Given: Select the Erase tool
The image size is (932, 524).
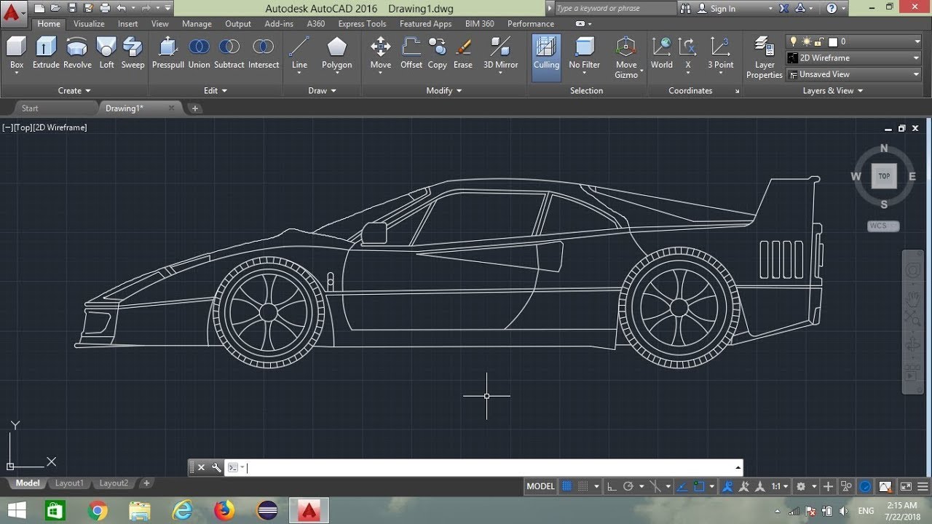Looking at the screenshot, I should (463, 52).
